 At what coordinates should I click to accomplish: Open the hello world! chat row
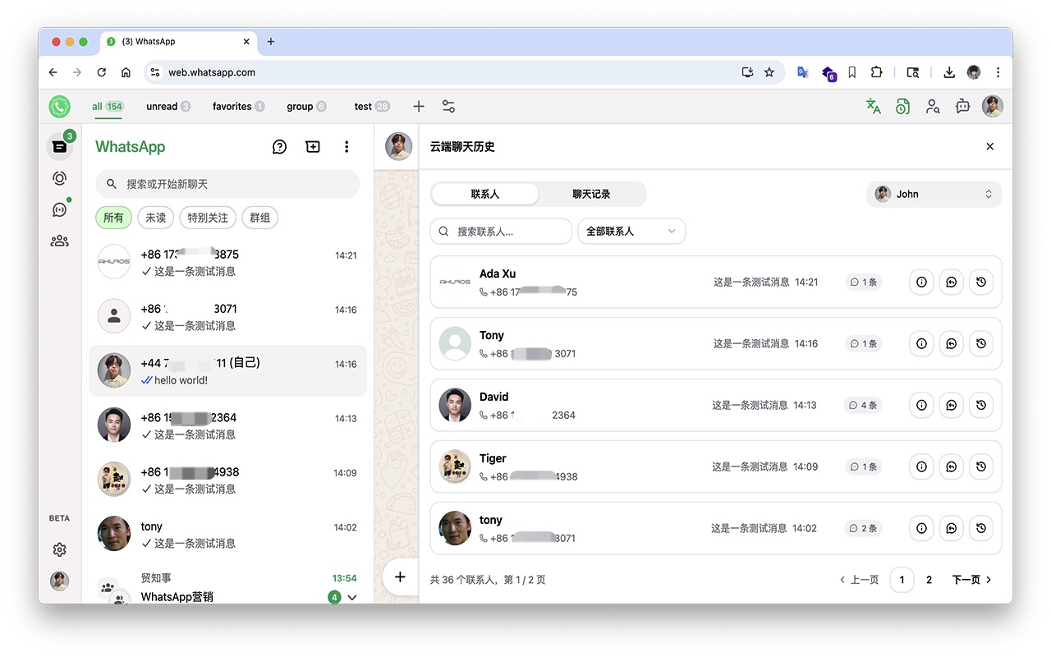coord(227,371)
